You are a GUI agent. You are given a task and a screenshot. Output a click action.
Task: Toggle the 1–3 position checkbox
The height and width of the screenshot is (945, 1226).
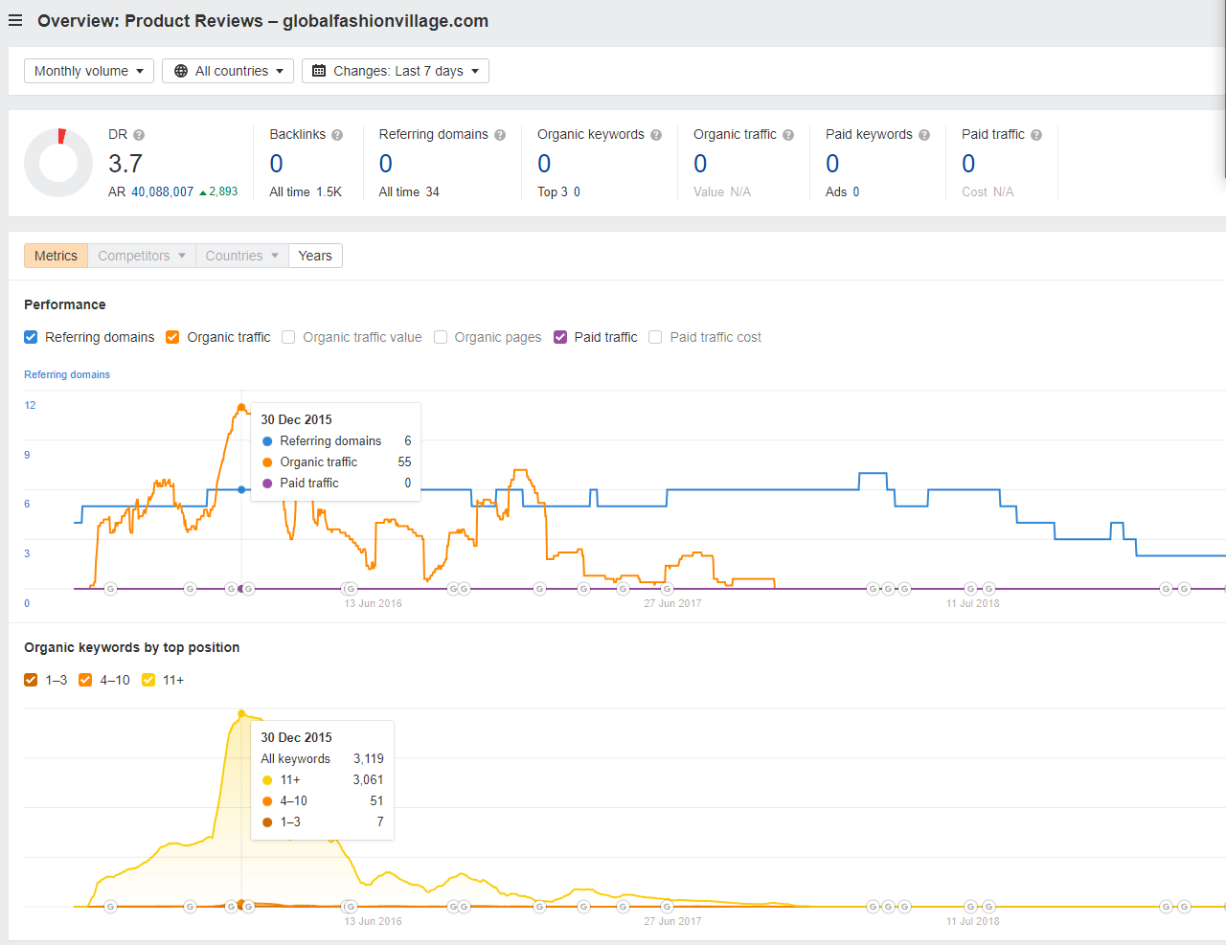click(x=31, y=680)
